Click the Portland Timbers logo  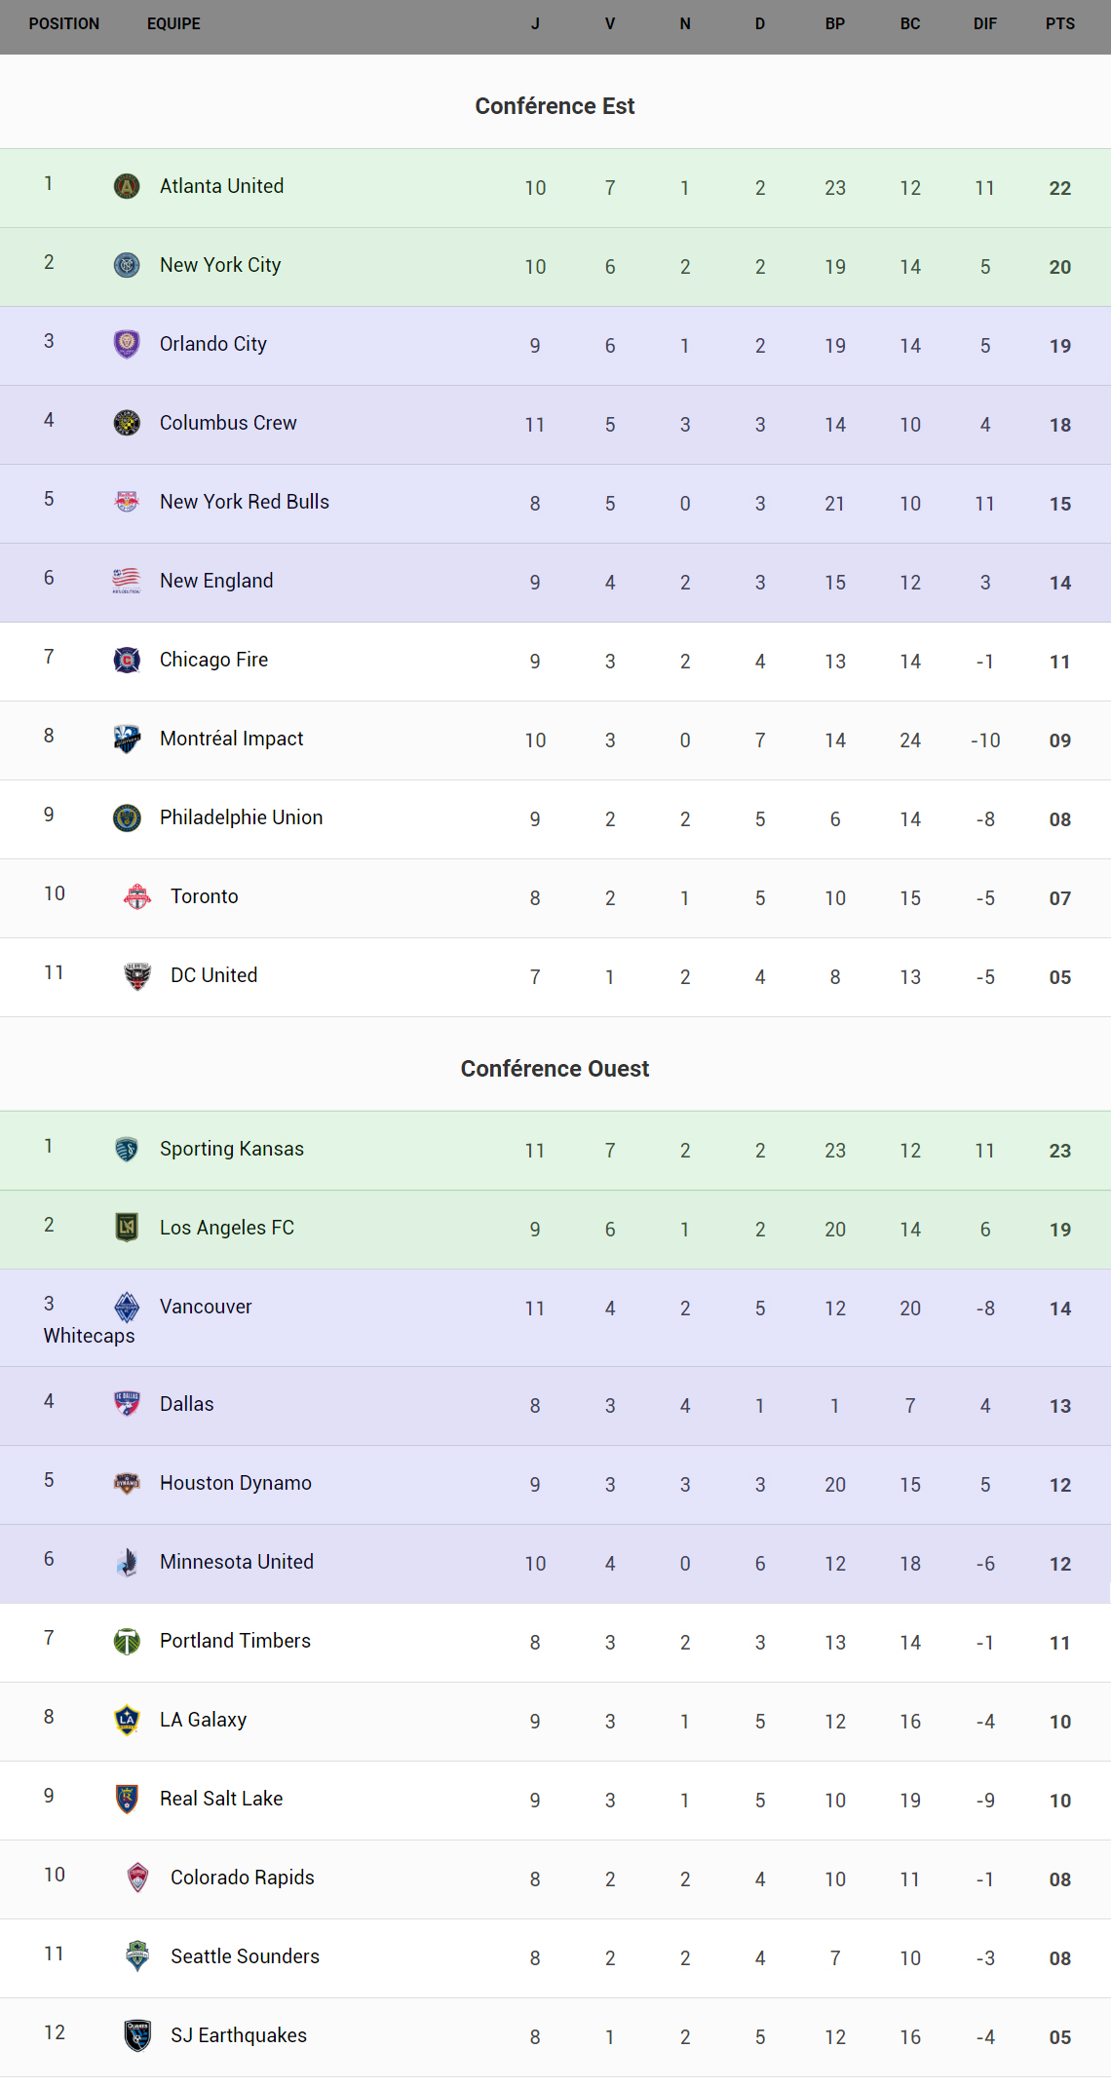(127, 1642)
